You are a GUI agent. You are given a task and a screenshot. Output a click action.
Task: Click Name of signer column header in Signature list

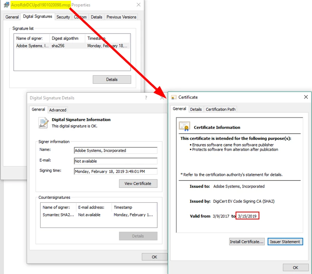pyautogui.click(x=30, y=38)
